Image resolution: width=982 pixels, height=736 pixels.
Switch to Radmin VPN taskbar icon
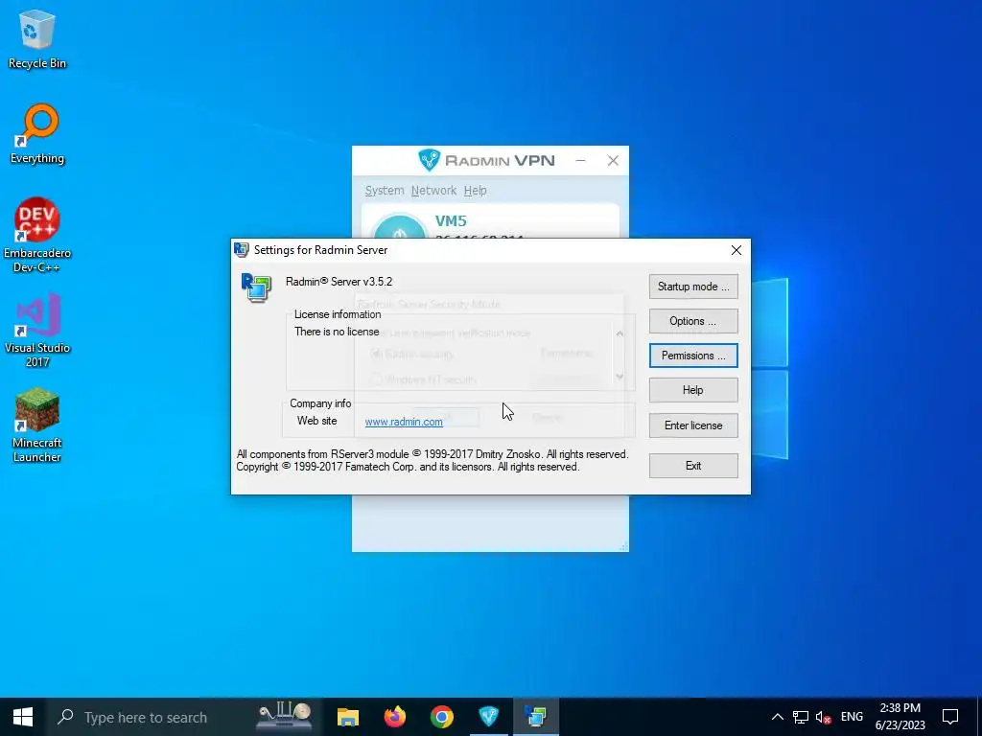[x=488, y=717]
